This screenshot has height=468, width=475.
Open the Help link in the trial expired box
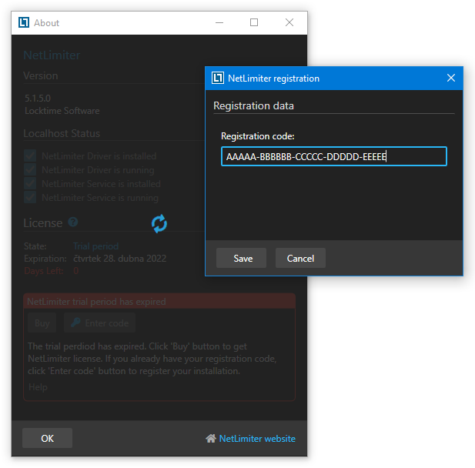(x=38, y=387)
